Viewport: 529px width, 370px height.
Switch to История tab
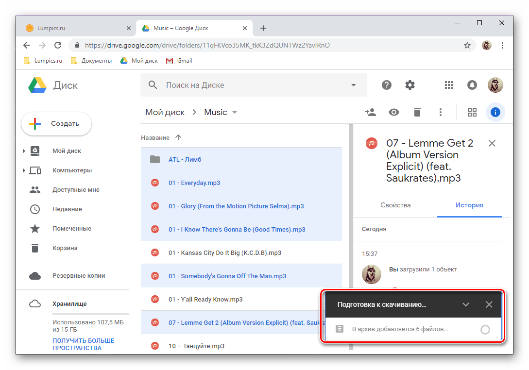(469, 205)
